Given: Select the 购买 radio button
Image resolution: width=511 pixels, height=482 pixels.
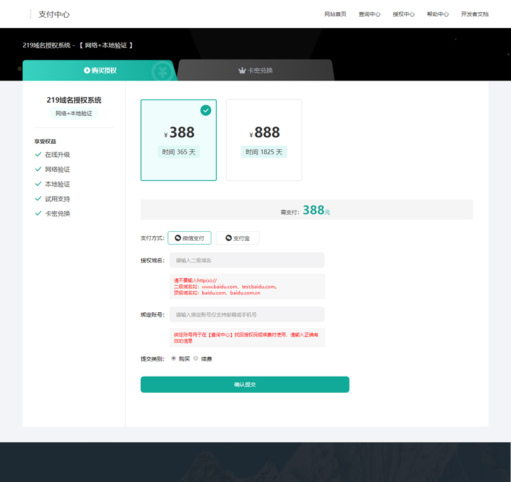Looking at the screenshot, I should pos(174,359).
